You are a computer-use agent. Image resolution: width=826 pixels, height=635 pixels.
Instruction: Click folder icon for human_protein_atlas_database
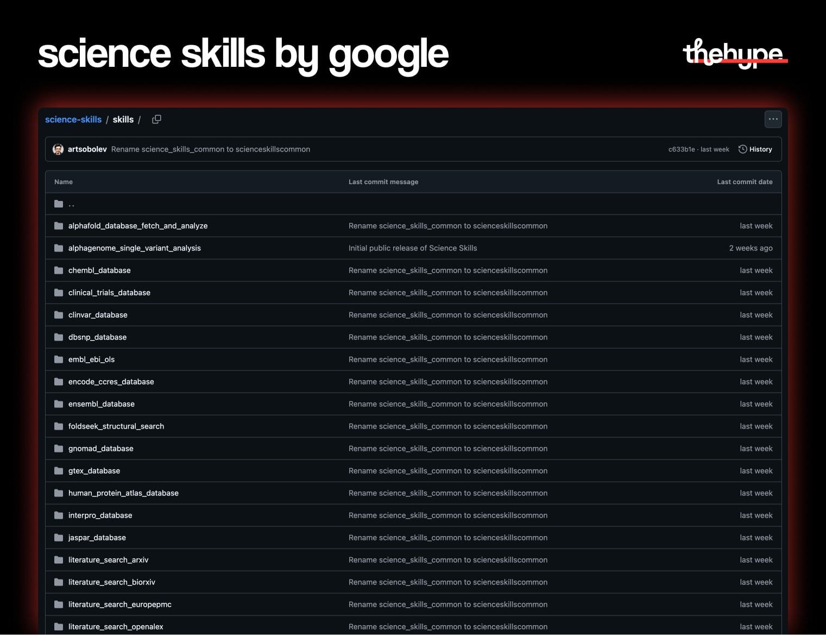coord(59,493)
